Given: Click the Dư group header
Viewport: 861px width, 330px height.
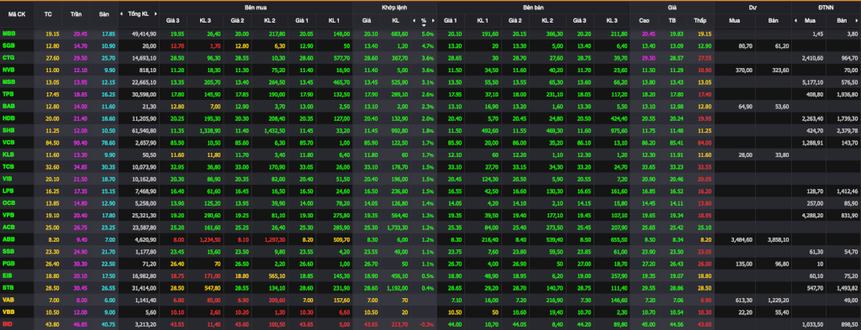Looking at the screenshot, I should [753, 8].
